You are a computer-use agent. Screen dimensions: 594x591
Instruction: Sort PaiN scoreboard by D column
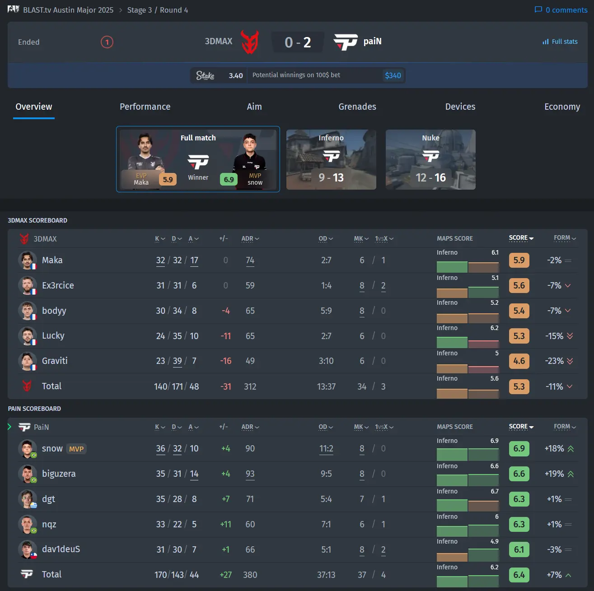(x=177, y=427)
